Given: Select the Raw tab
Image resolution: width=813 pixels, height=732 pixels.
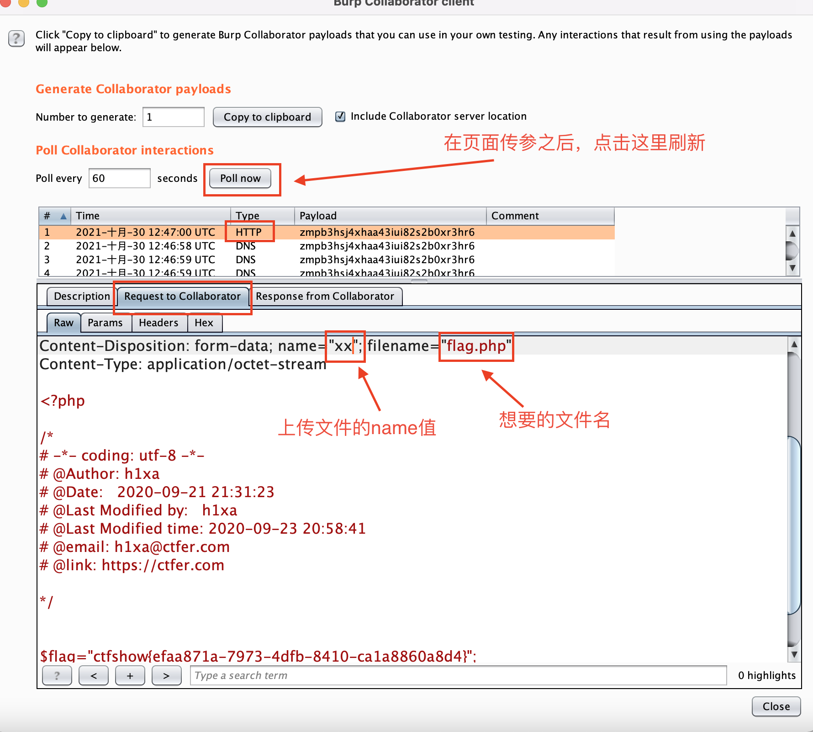Looking at the screenshot, I should click(x=63, y=323).
